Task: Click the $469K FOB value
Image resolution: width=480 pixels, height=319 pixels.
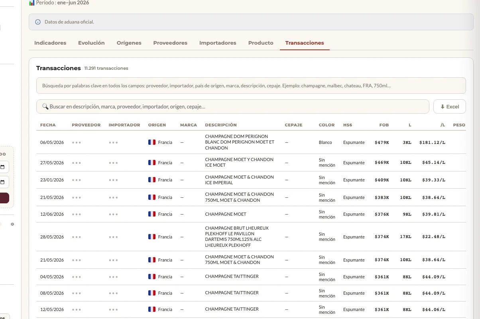Action: coord(382,163)
